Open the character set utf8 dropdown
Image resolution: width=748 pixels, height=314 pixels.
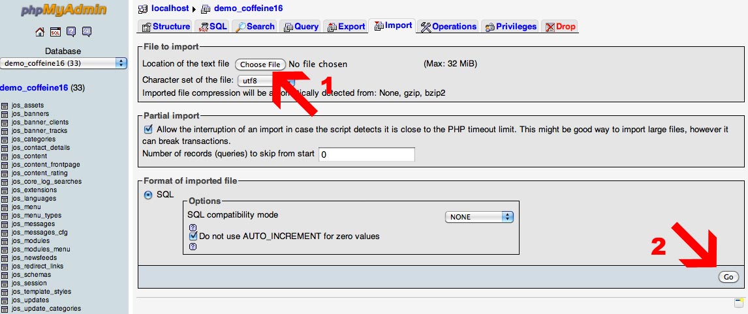(266, 81)
